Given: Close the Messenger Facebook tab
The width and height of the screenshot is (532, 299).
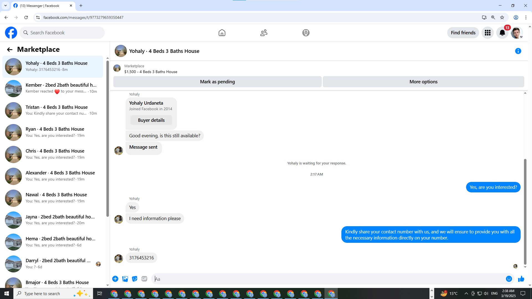Looking at the screenshot, I should (71, 6).
